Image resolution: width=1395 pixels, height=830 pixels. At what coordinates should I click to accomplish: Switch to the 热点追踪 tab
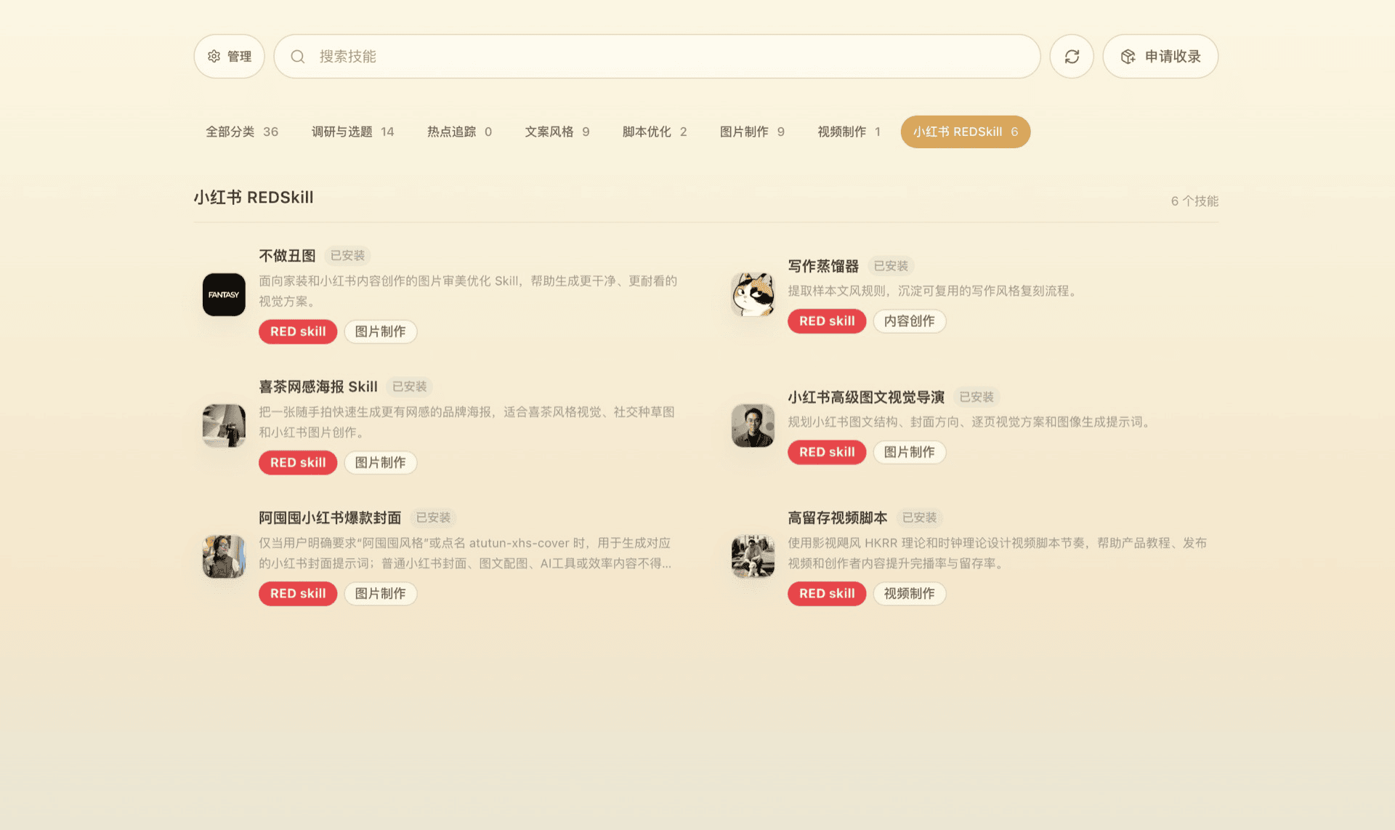pyautogui.click(x=459, y=132)
